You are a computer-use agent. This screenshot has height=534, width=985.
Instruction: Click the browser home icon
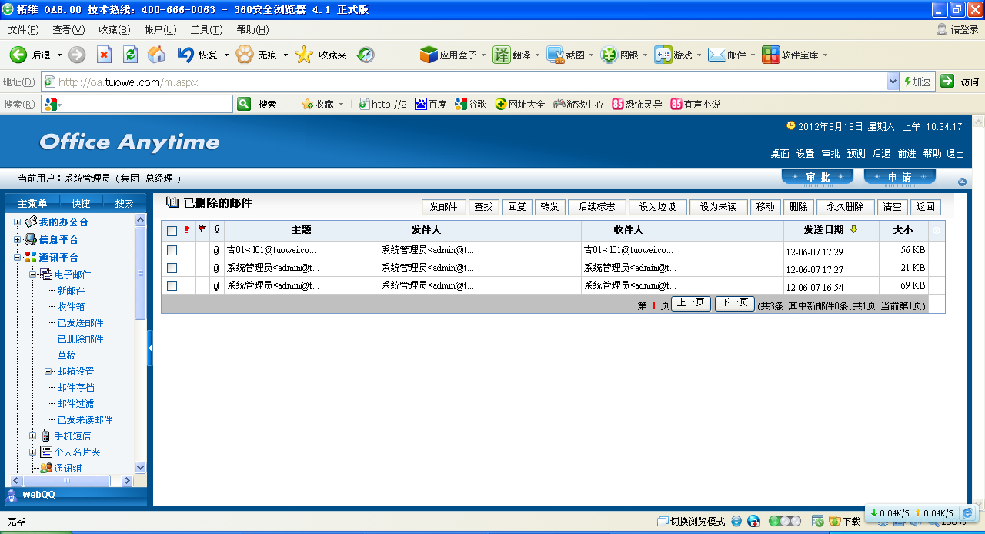pyautogui.click(x=156, y=55)
